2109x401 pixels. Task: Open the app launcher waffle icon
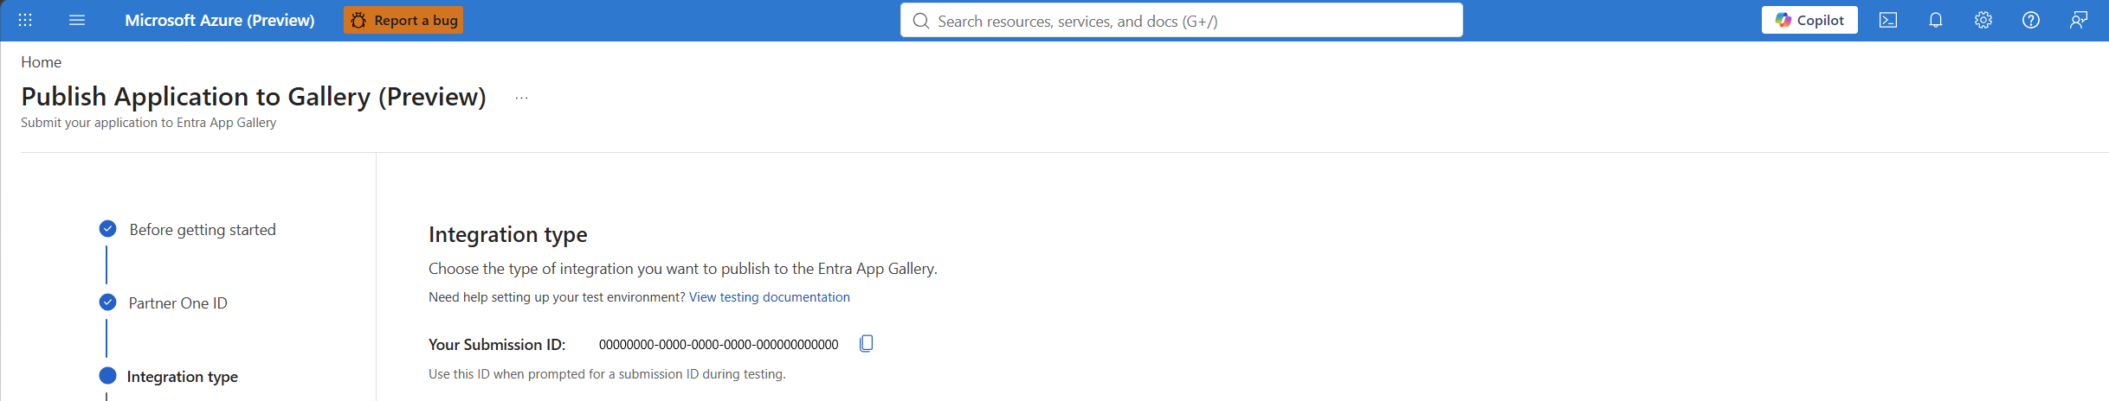(x=25, y=20)
